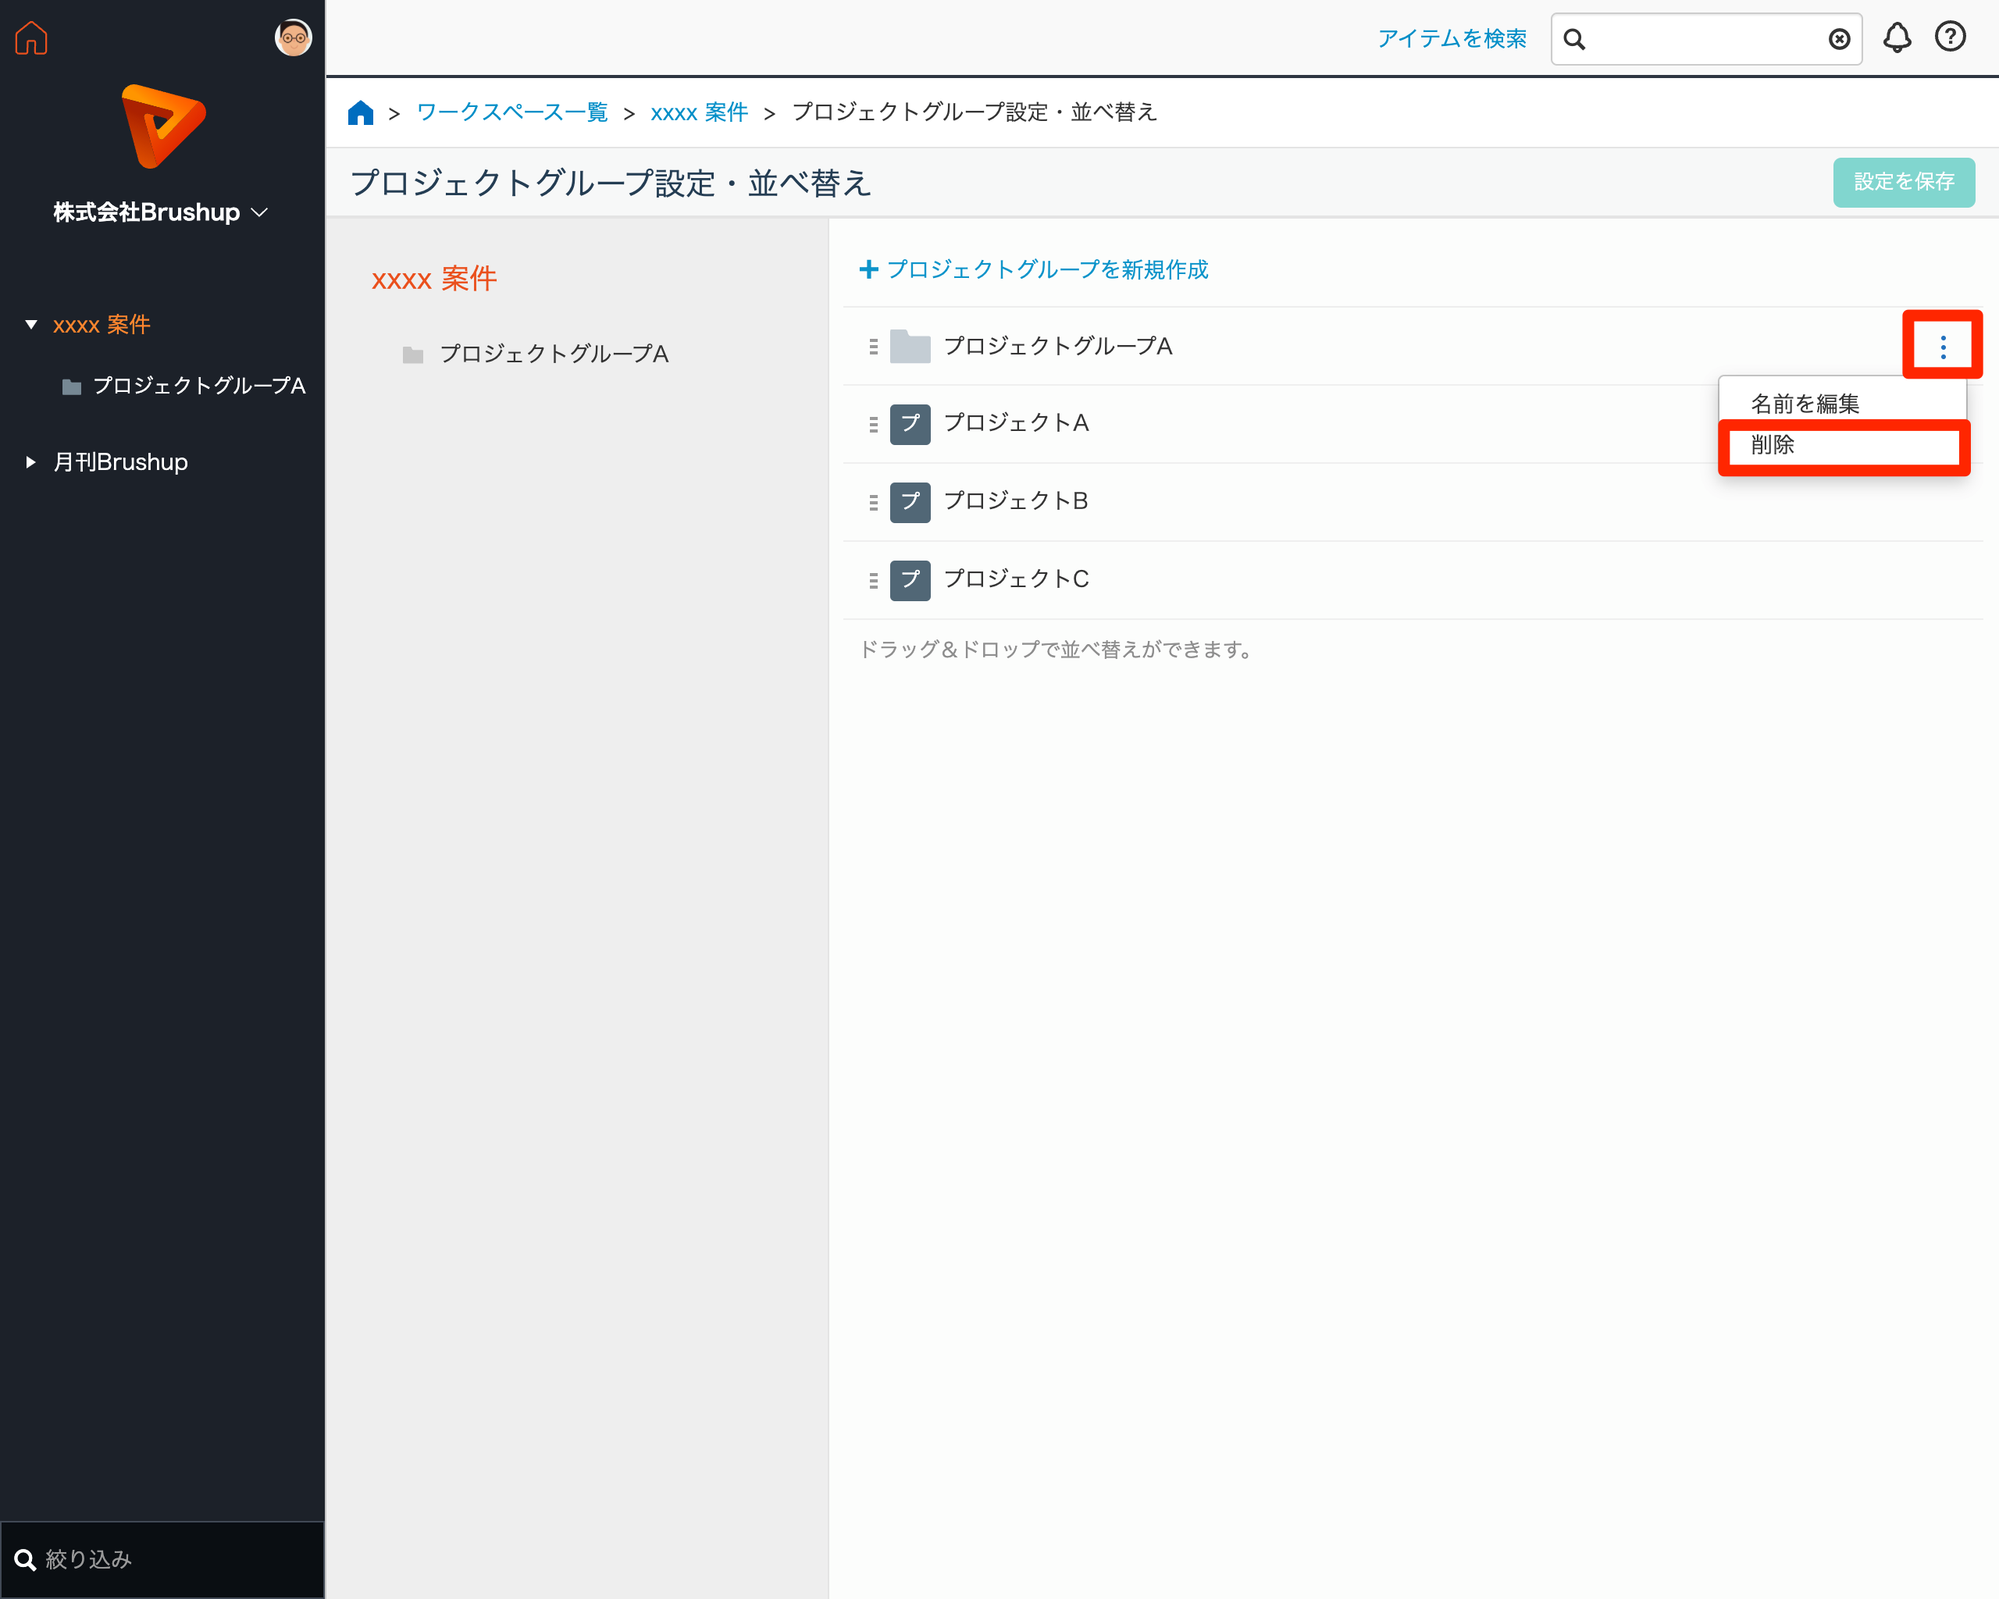Open the notification bell
Screen dimensions: 1999x1599
(x=1897, y=38)
